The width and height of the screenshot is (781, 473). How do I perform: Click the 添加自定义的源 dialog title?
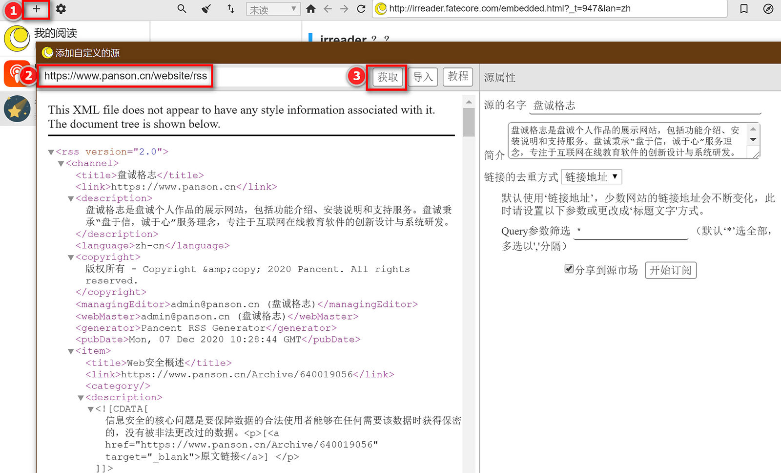tap(87, 53)
